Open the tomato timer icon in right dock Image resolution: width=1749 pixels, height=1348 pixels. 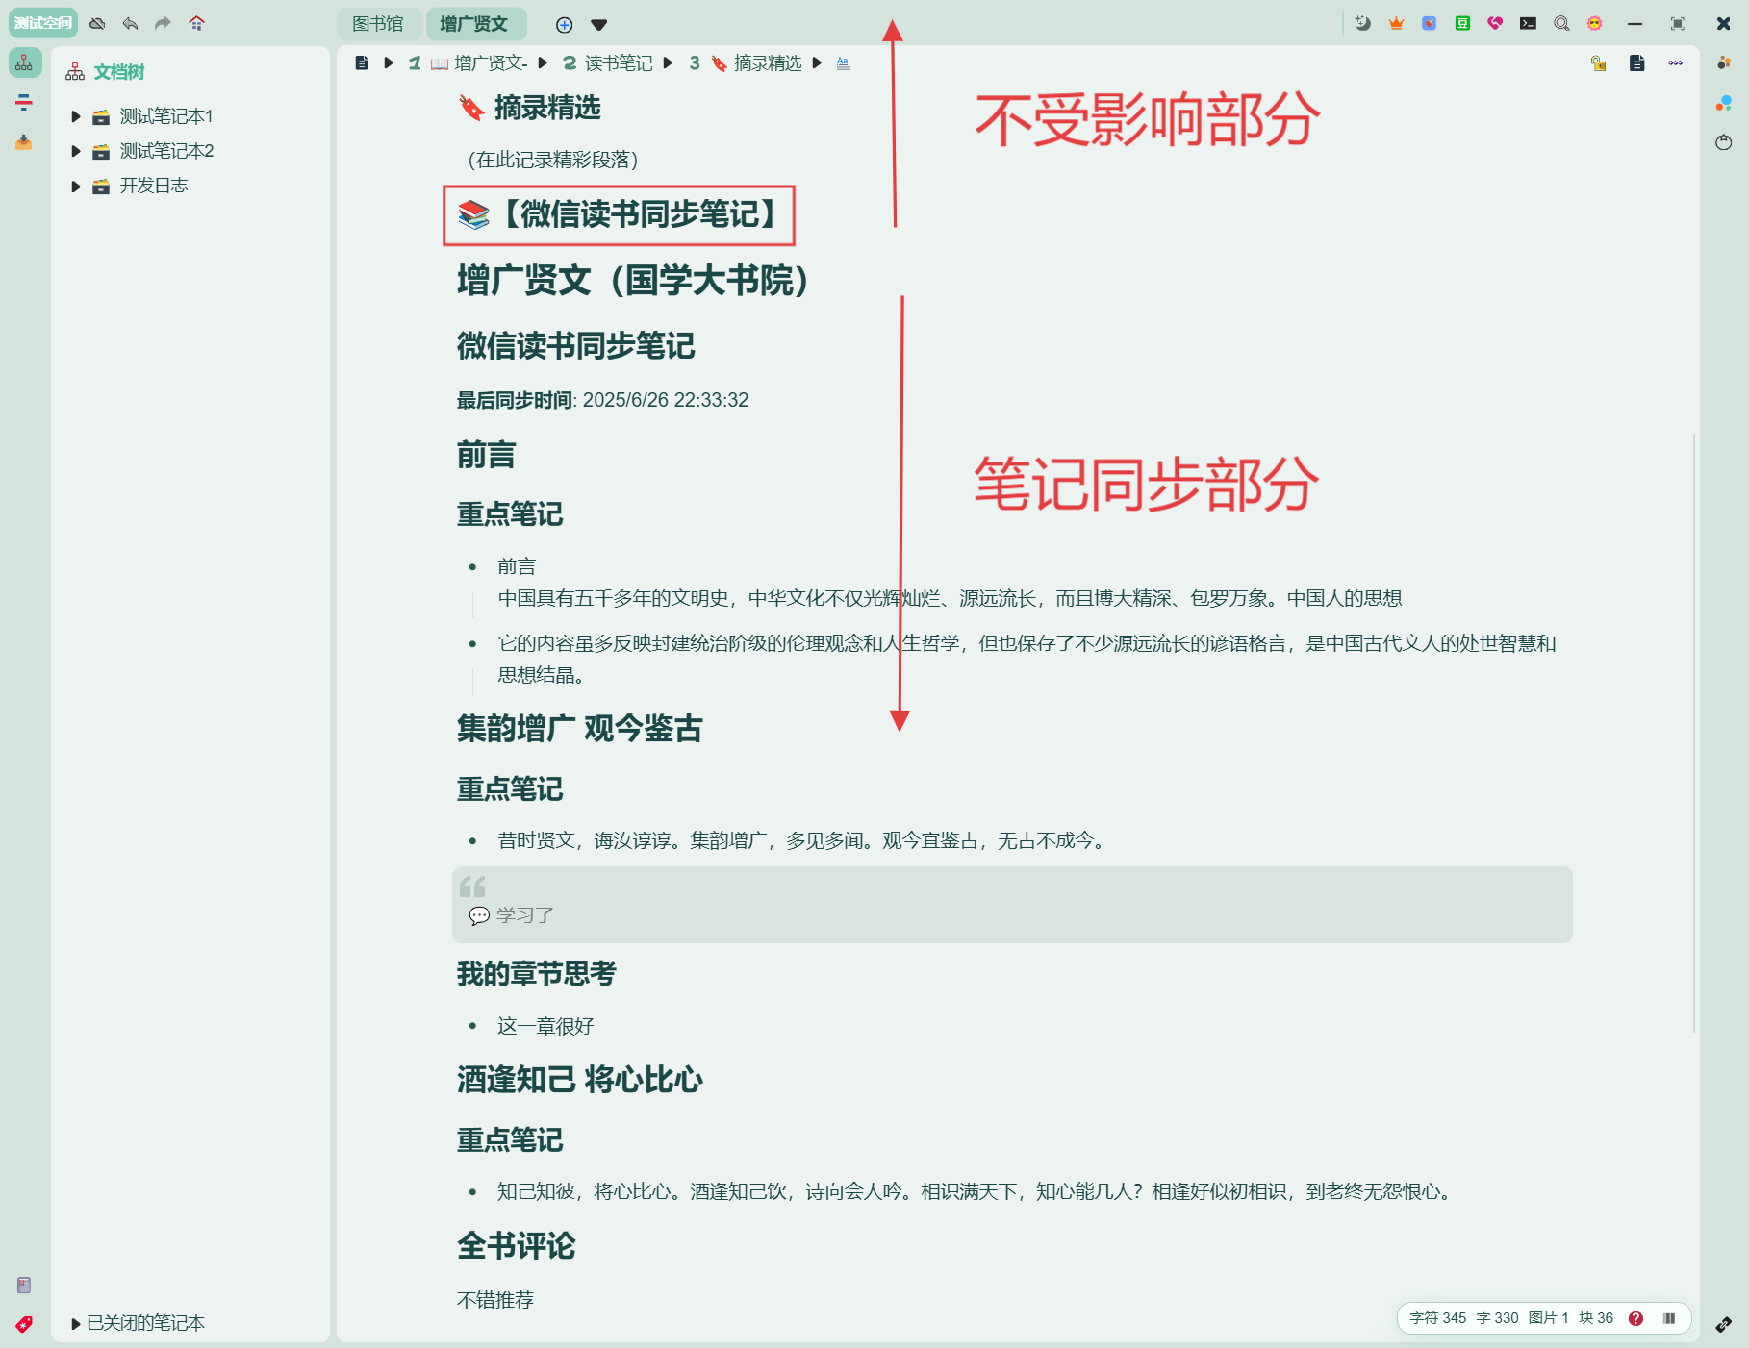pos(1724,142)
